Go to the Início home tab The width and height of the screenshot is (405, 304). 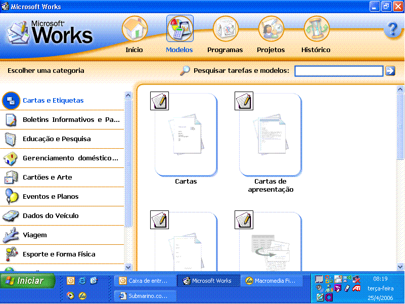(x=134, y=34)
